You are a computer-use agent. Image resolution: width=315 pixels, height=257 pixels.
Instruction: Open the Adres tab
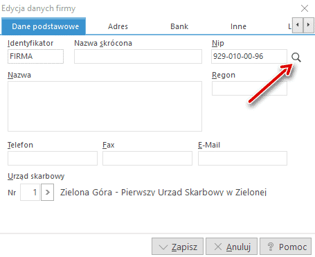pyautogui.click(x=118, y=26)
